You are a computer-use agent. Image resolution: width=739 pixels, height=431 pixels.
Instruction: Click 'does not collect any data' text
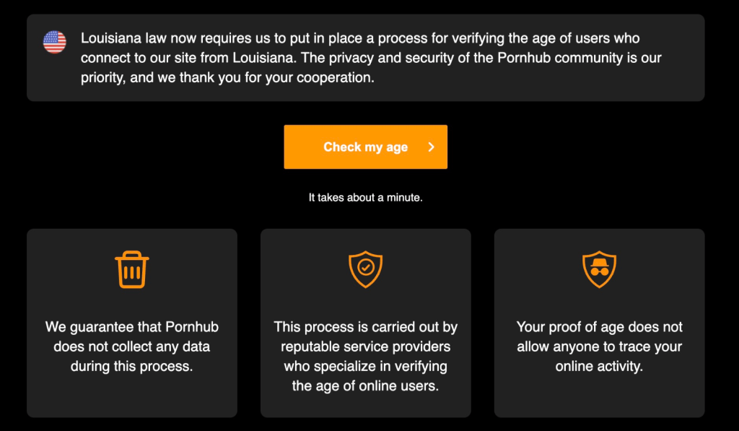pyautogui.click(x=132, y=347)
